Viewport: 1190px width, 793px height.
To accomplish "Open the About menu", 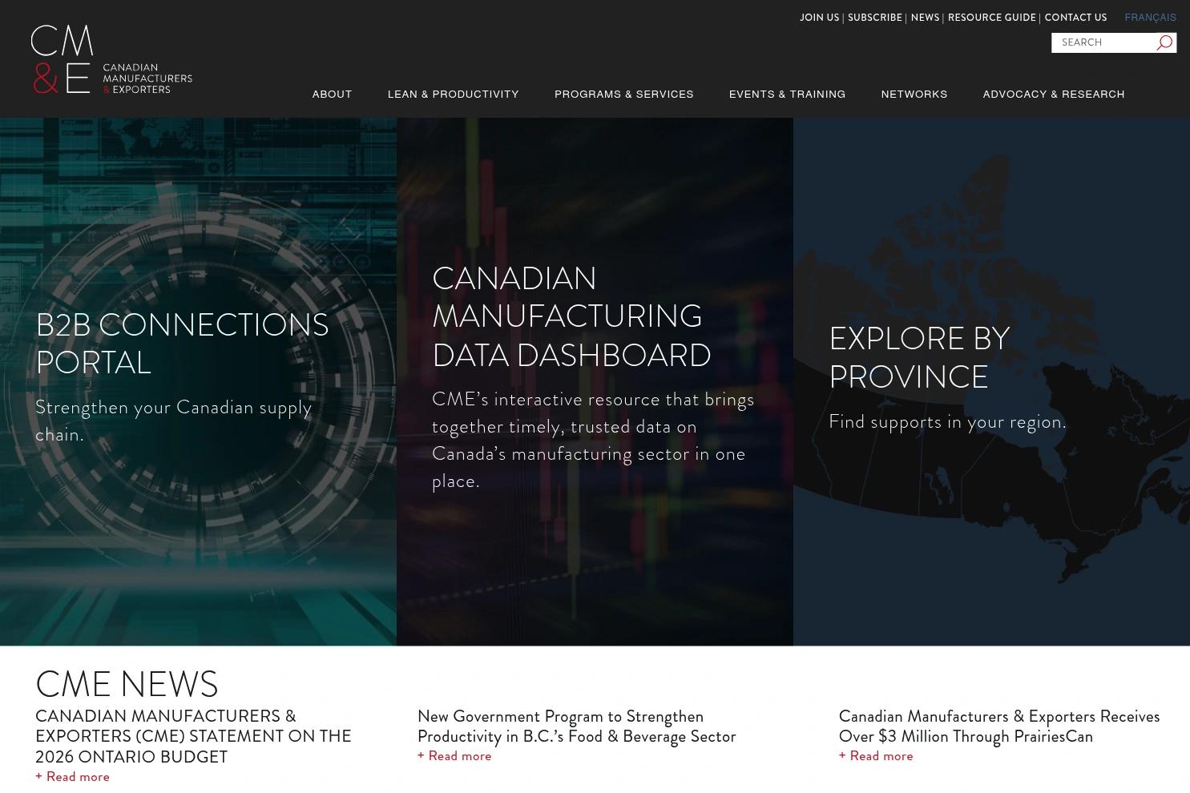I will point(332,95).
